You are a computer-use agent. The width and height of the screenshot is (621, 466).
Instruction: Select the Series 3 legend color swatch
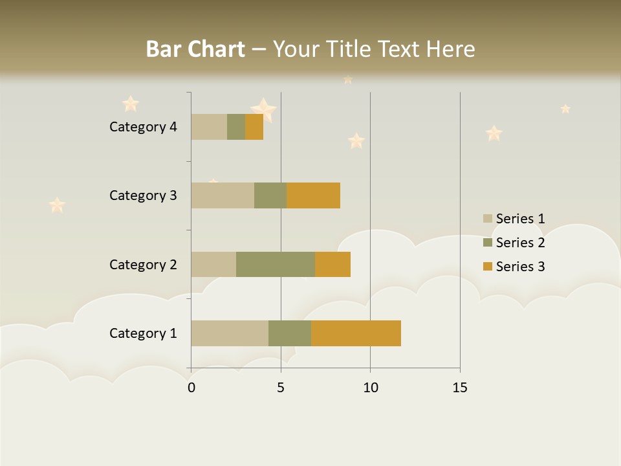coord(488,267)
